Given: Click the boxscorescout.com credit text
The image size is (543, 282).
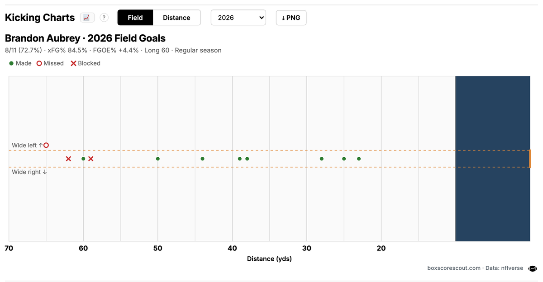Looking at the screenshot, I should click(454, 268).
